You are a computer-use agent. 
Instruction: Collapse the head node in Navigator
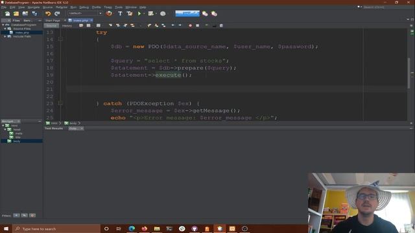[5, 129]
